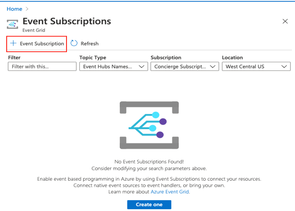This screenshot has width=295, height=211.
Task: Click the plus icon for Event Subscription
Action: (13, 43)
